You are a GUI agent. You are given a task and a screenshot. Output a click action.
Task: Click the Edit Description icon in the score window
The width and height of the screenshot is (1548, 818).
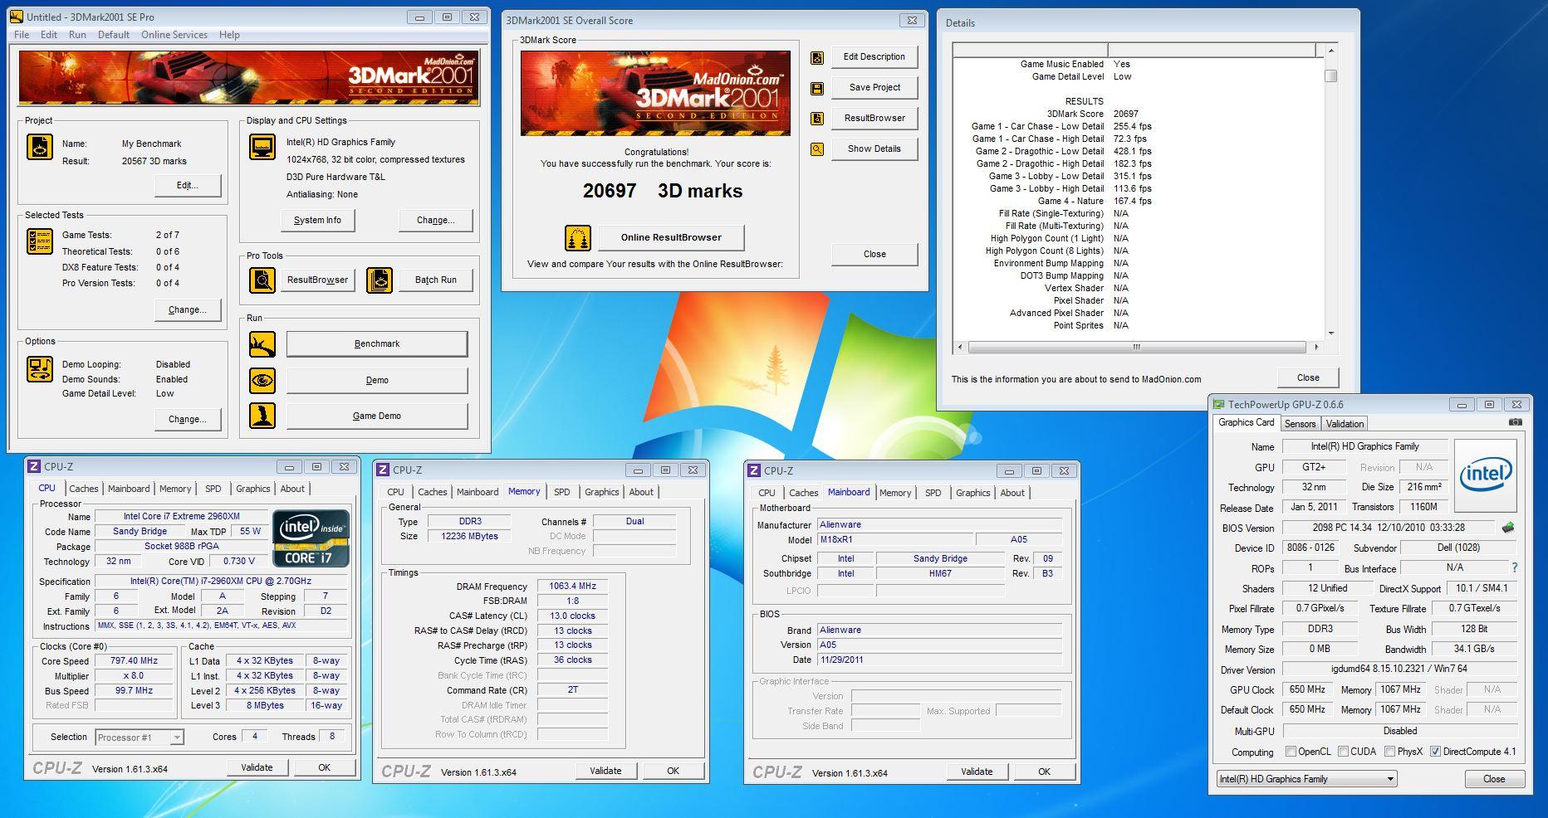coord(817,57)
